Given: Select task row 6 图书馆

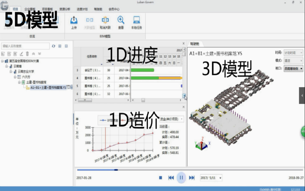Looking at the screenshot, I should coord(102,94).
